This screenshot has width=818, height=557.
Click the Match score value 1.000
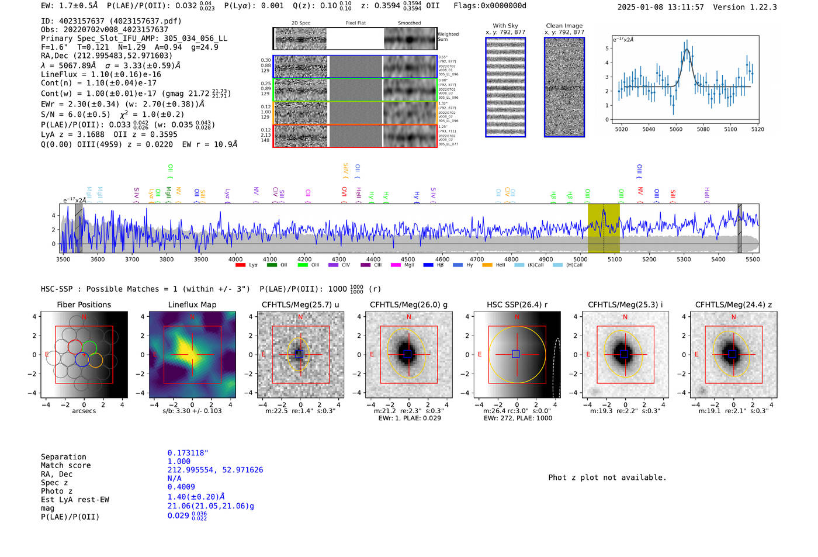(179, 462)
